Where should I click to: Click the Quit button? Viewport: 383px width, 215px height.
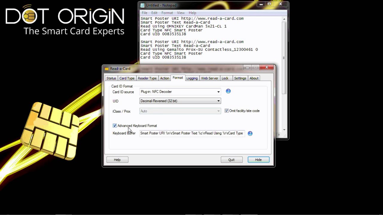tap(232, 160)
